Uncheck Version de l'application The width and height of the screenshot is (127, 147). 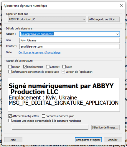pyautogui.click(x=63, y=72)
